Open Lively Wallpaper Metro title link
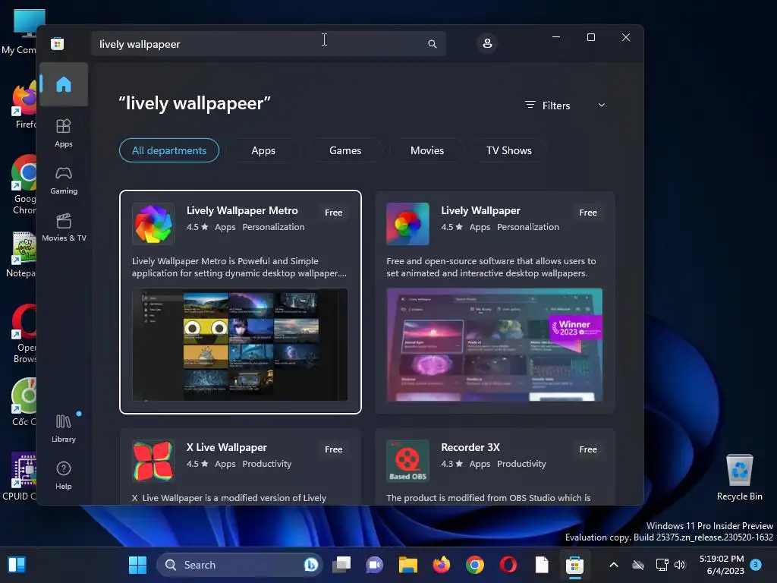This screenshot has height=583, width=777. coord(242,210)
